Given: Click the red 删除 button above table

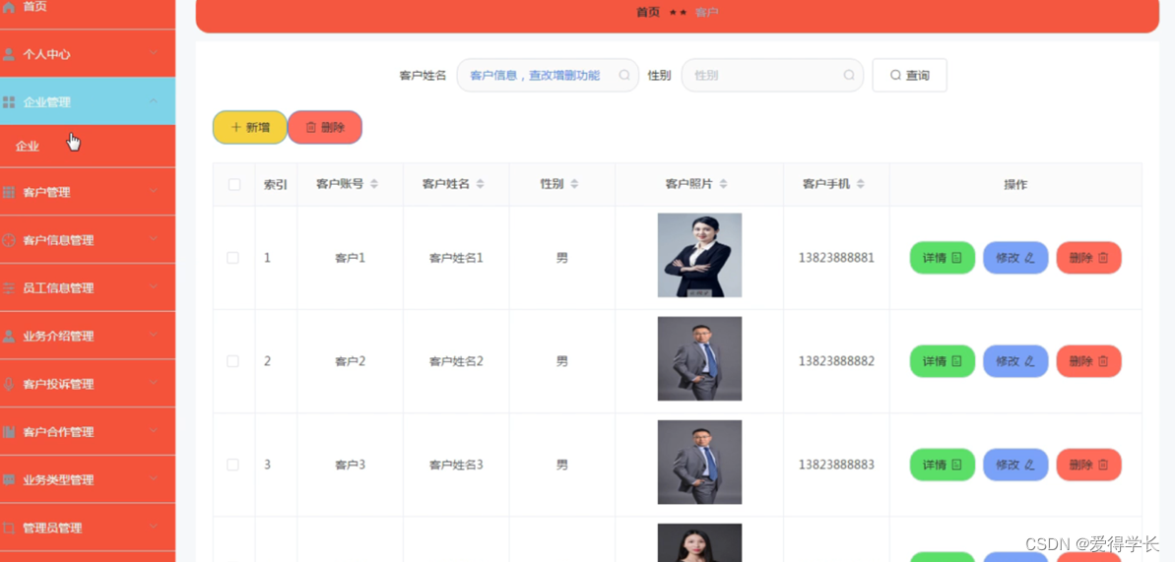Looking at the screenshot, I should [325, 127].
